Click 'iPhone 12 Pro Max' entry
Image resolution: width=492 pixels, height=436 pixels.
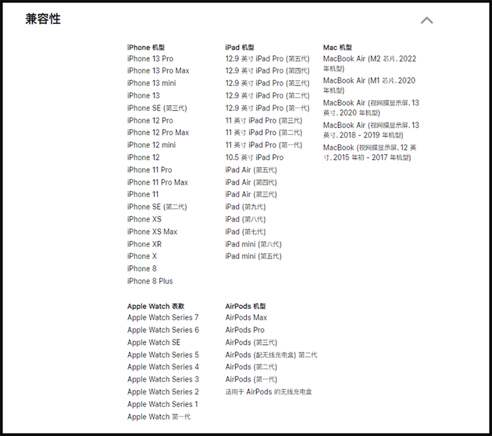point(158,133)
